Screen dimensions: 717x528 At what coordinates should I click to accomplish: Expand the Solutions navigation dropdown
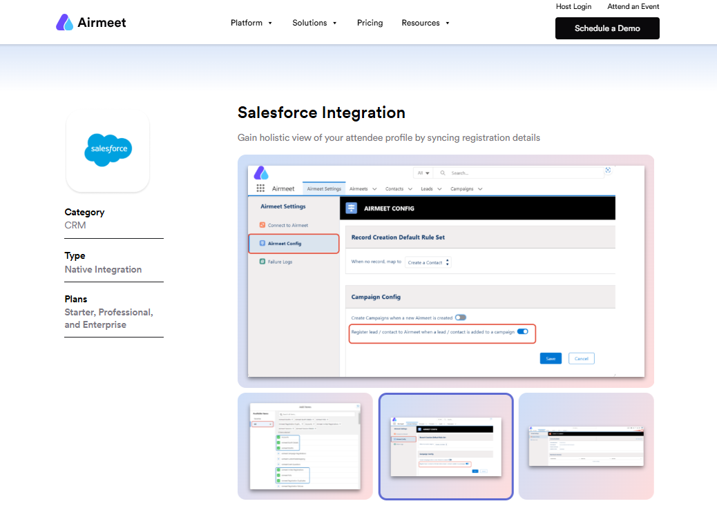pyautogui.click(x=314, y=23)
